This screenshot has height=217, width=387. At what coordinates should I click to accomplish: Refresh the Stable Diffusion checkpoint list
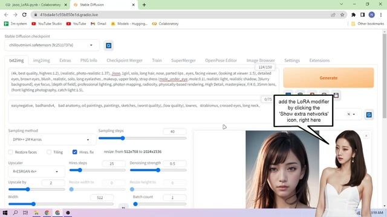(x=108, y=46)
